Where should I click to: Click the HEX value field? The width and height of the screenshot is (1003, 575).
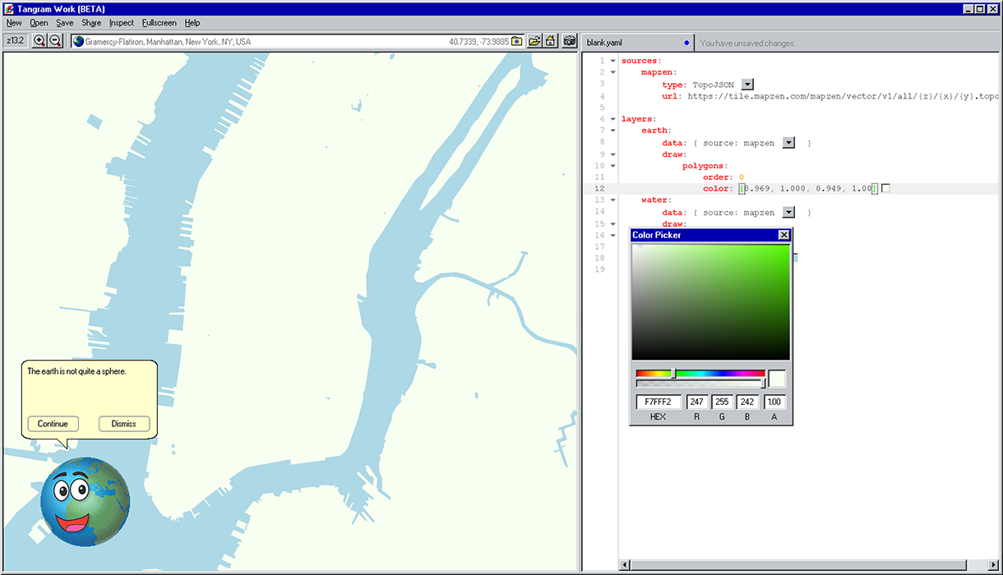point(659,402)
